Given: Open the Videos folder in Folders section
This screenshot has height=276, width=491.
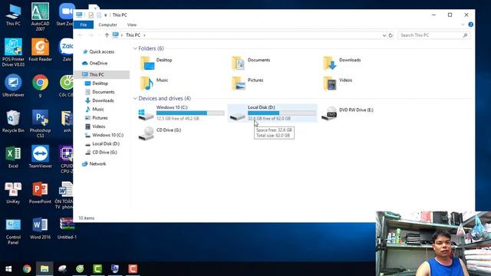Looking at the screenshot, I should point(338,84).
